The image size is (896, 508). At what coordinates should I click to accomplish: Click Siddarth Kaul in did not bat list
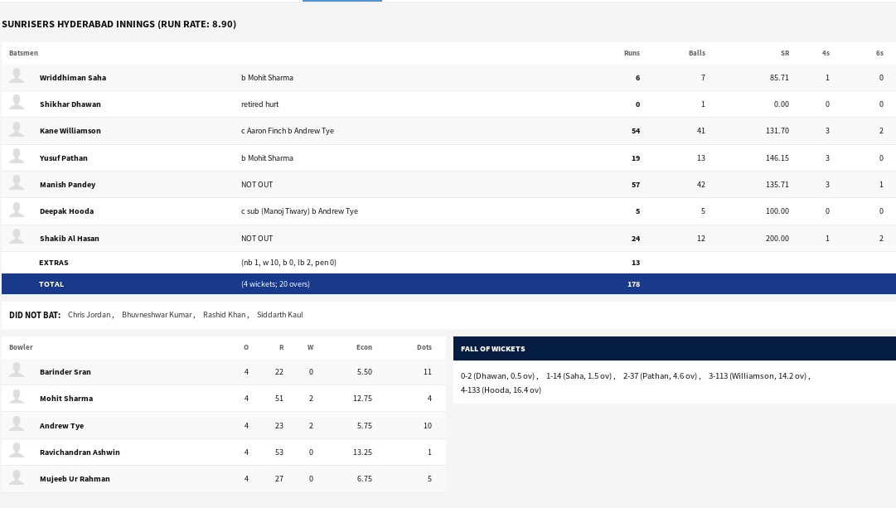pyautogui.click(x=280, y=315)
